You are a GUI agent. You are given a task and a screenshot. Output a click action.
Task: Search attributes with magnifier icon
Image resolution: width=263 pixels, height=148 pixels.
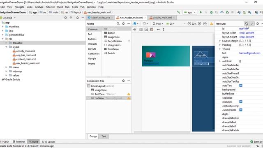[x=247, y=24]
